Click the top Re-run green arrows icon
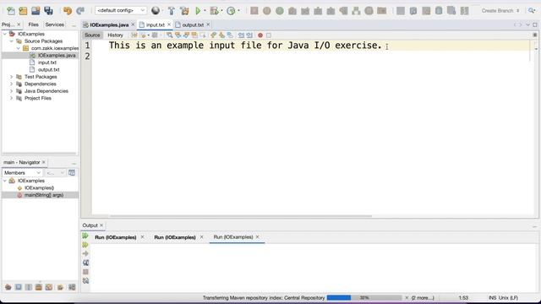Image resolution: width=541 pixels, height=304 pixels. pyautogui.click(x=85, y=236)
